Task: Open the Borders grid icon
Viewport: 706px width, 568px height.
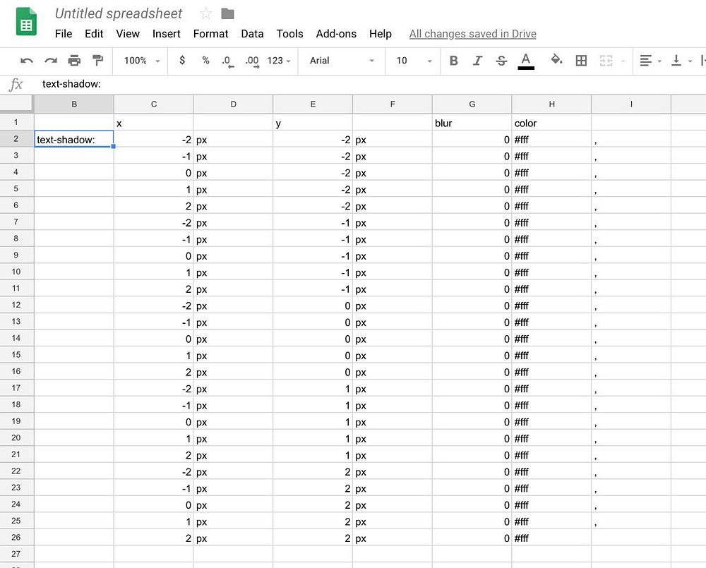Action: (x=581, y=60)
